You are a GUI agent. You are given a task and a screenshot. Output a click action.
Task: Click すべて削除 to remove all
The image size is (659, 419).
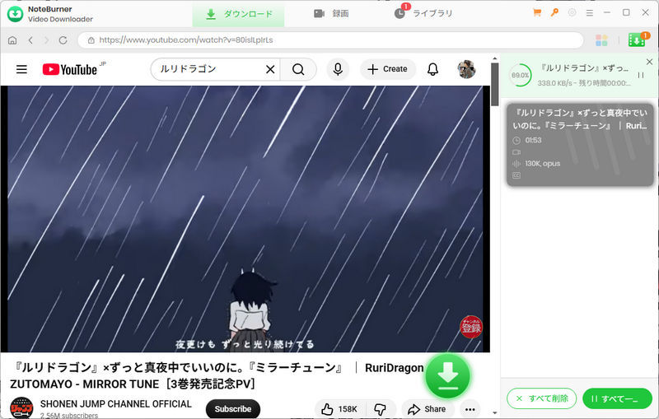pyautogui.click(x=542, y=398)
